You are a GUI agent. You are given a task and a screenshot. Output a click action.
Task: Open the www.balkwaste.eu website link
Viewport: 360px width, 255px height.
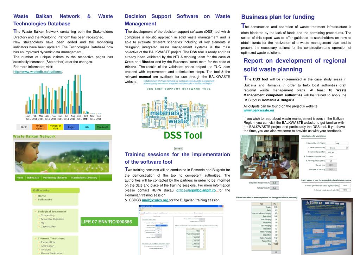(x=259, y=110)
